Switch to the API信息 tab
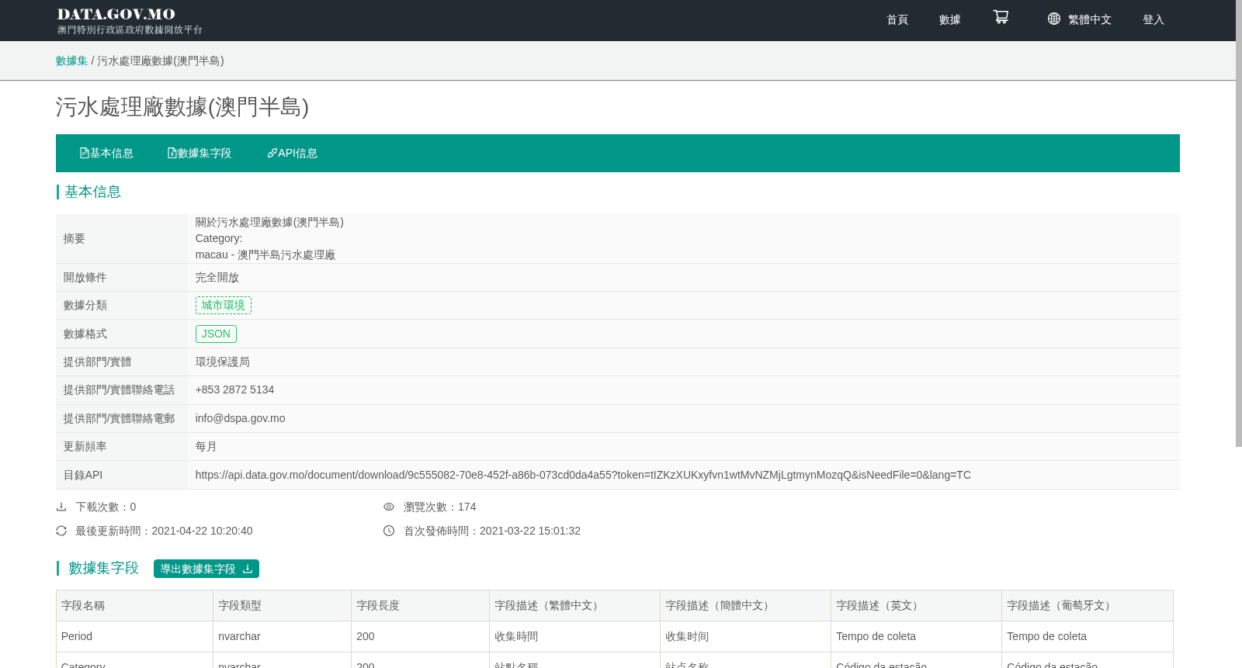1242x668 pixels. click(293, 153)
